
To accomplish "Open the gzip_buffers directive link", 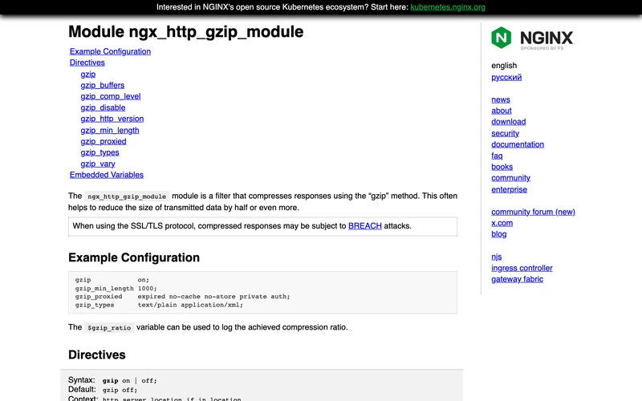I will click(x=103, y=85).
